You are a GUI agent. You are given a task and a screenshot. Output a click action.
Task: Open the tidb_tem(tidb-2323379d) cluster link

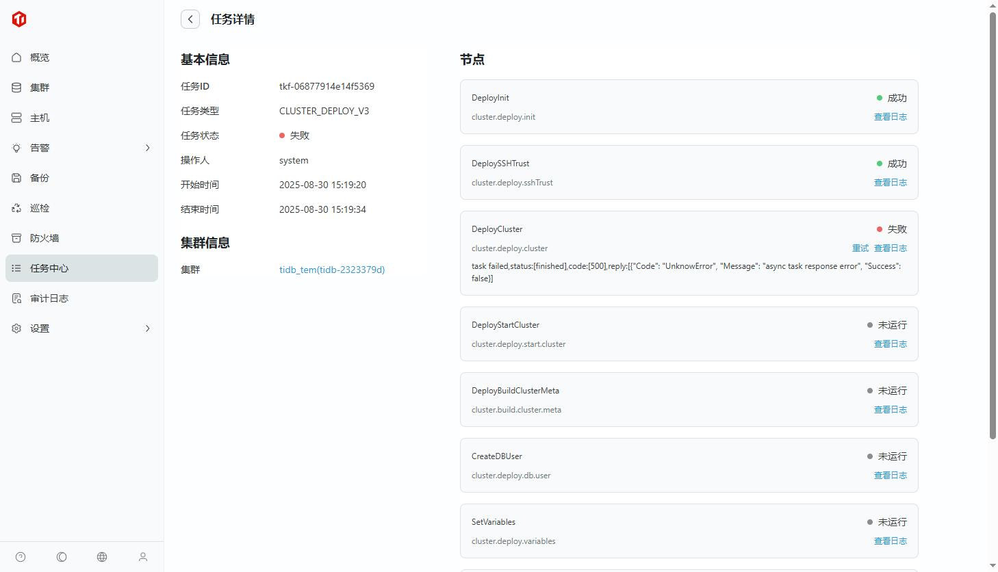click(332, 270)
